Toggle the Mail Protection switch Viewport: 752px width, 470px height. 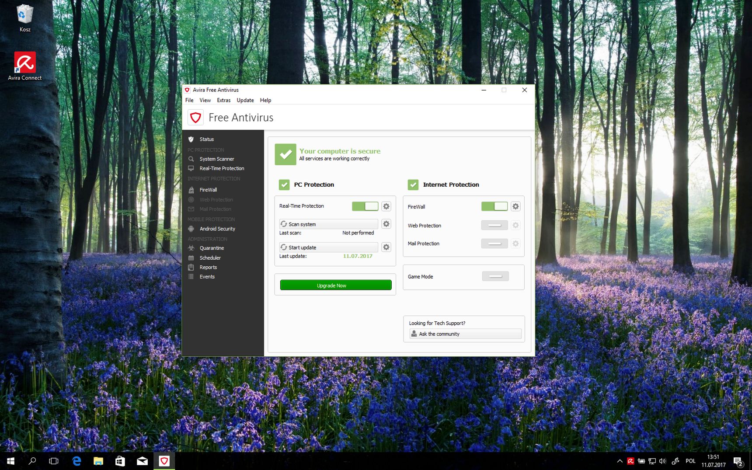point(494,244)
